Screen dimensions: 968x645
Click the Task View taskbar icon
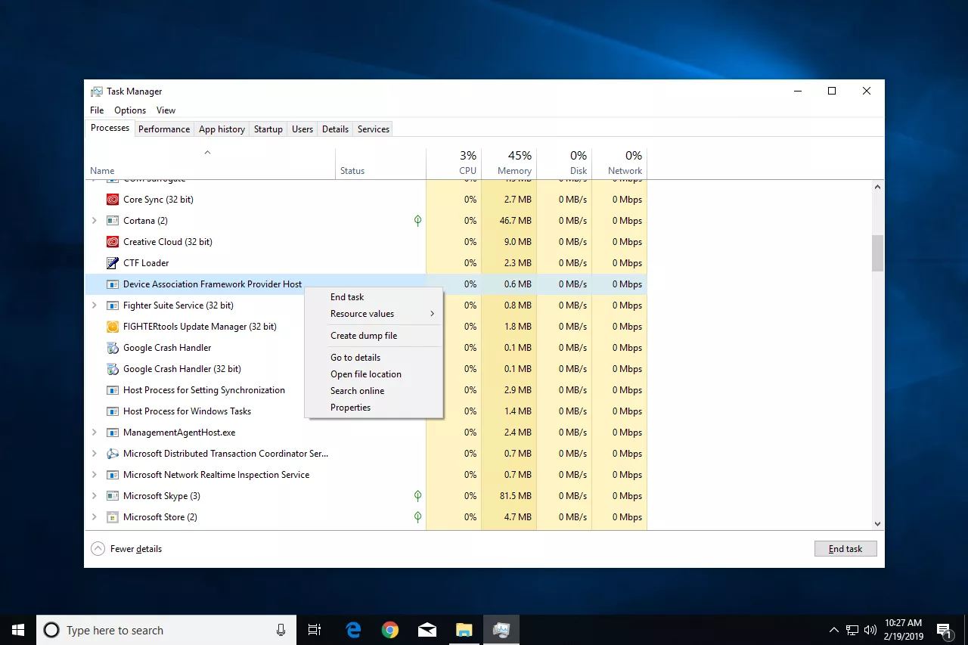click(x=315, y=630)
